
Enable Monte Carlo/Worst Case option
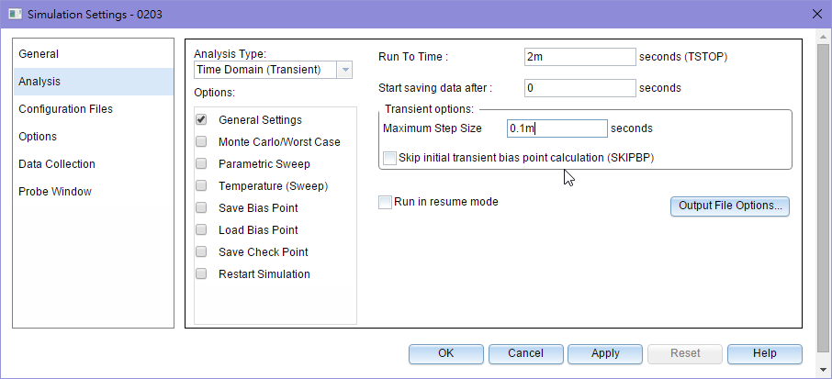pos(201,142)
